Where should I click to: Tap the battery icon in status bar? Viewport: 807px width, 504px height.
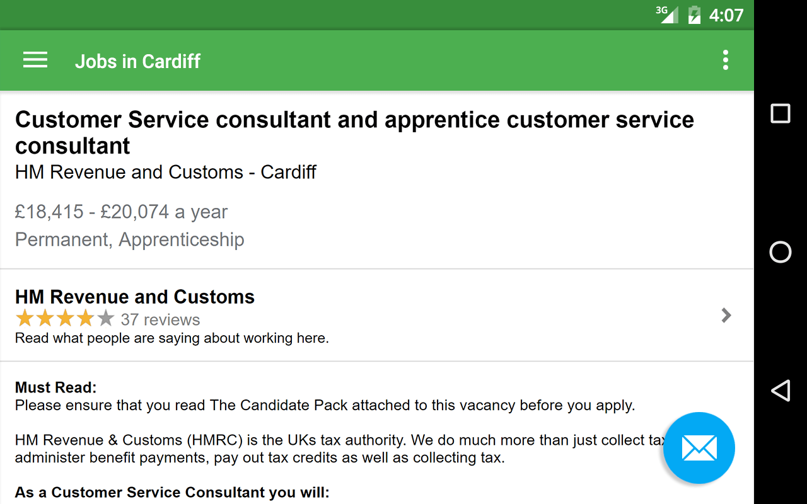click(x=694, y=14)
